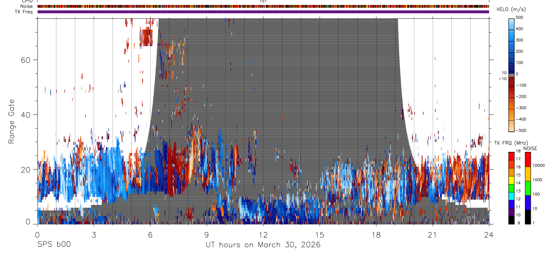Pick the blue NOISE legend swatch
This screenshot has width=550, height=254.
click(x=528, y=202)
